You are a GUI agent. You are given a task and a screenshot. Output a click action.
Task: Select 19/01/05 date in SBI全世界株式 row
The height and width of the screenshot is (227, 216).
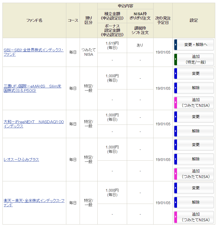click(x=163, y=52)
